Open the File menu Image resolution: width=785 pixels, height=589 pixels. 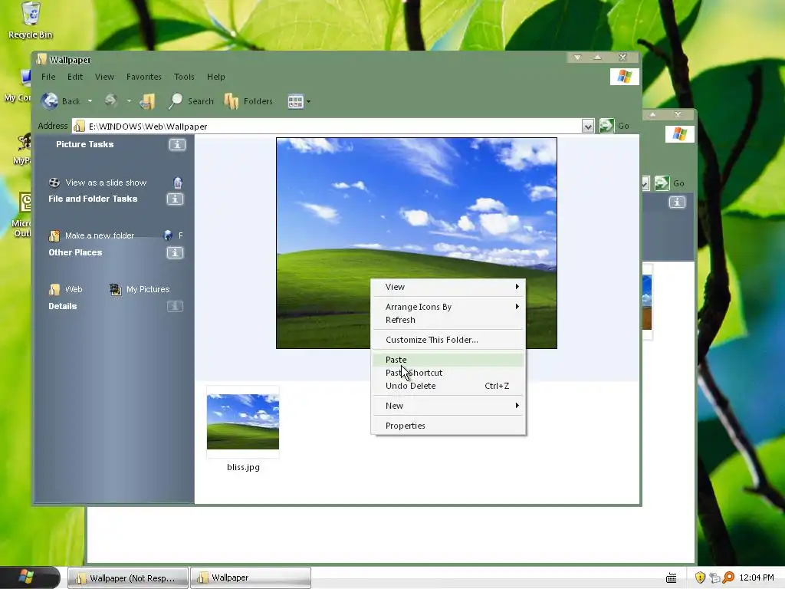click(x=48, y=77)
